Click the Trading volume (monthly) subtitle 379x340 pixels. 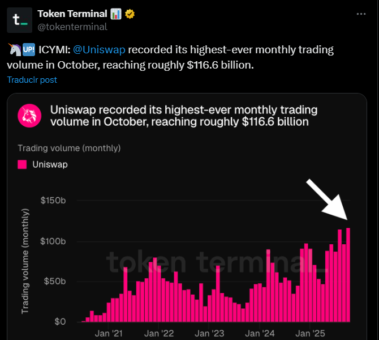[69, 148]
